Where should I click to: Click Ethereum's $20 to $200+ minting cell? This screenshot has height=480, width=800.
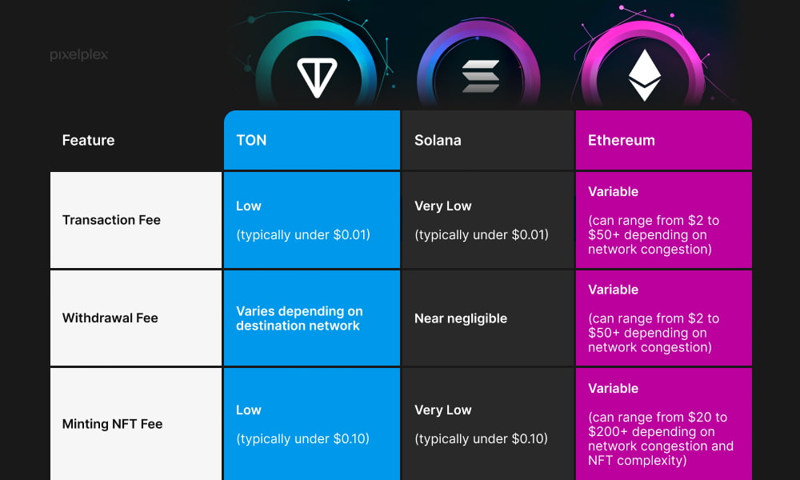[664, 424]
